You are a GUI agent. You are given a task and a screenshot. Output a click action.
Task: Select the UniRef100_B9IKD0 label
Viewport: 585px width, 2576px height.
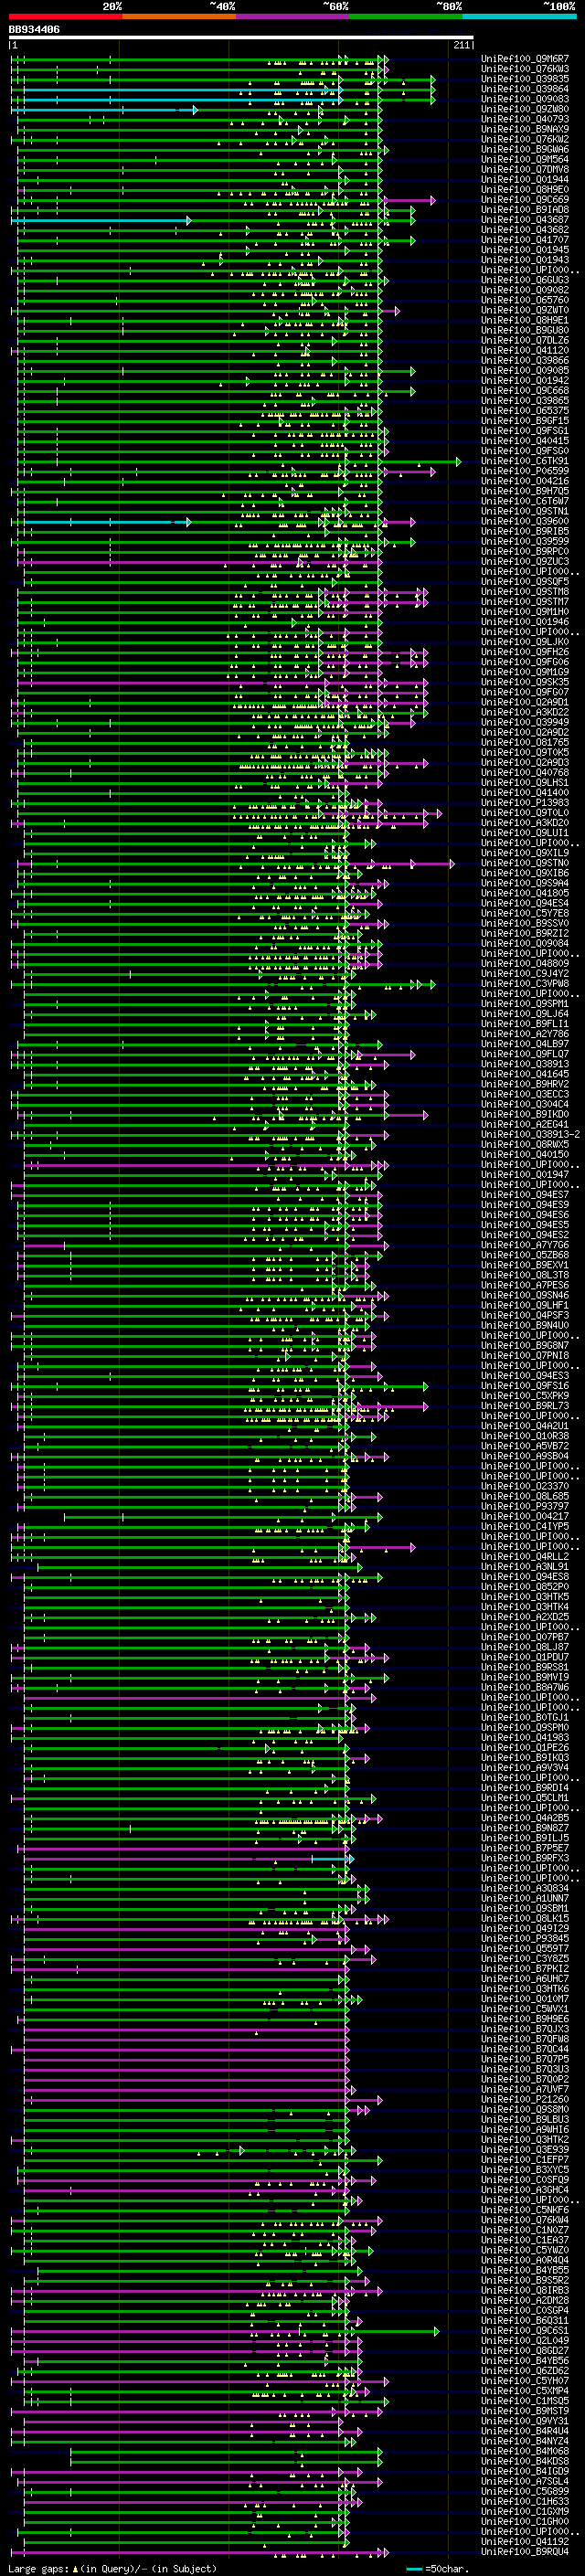point(525,1114)
